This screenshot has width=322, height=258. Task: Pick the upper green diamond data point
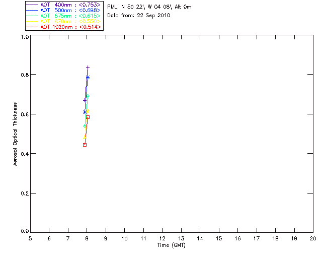tap(88, 96)
